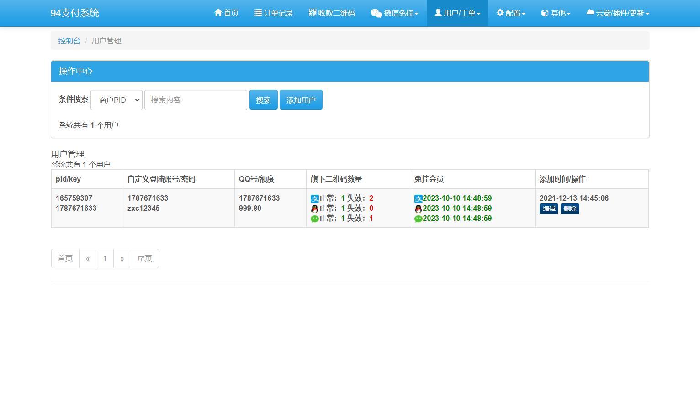Click the Alipay icon in 免挂会员 column

(x=418, y=198)
